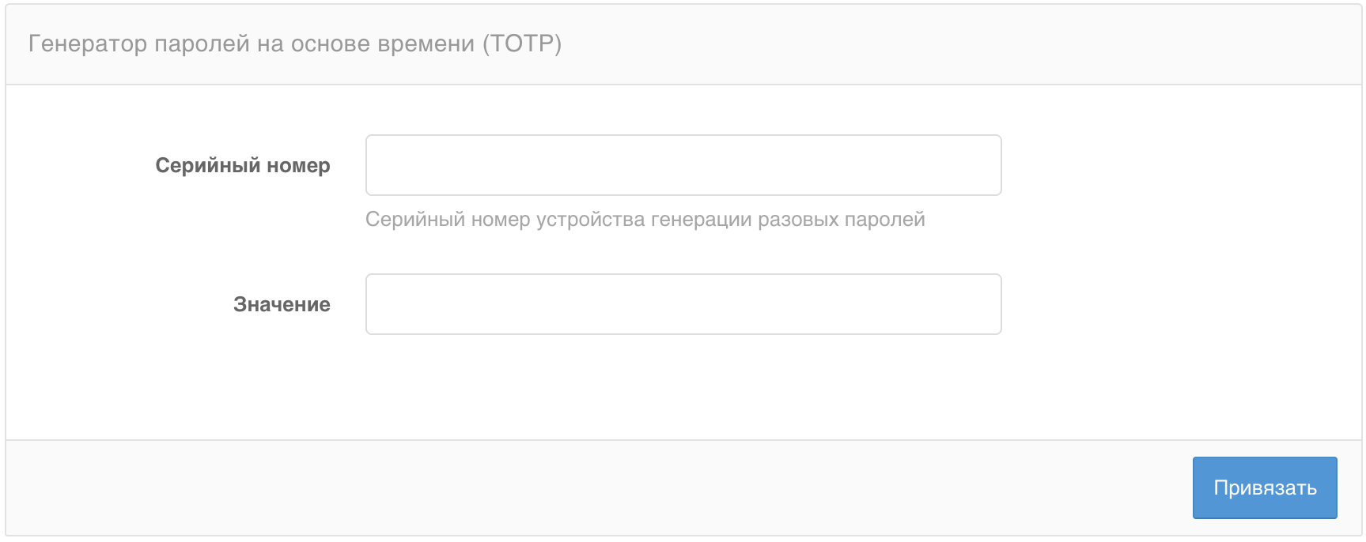Click the serial number help text
Screen dimensions: 1366x542
pos(645,219)
